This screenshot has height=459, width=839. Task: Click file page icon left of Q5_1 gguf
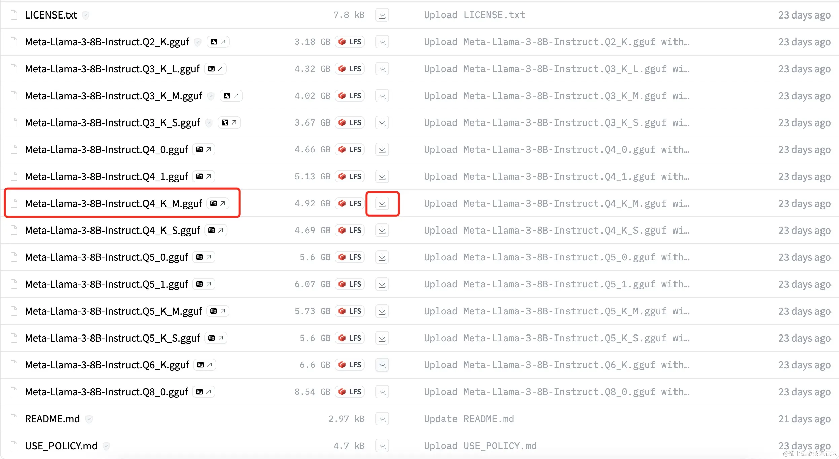point(14,284)
